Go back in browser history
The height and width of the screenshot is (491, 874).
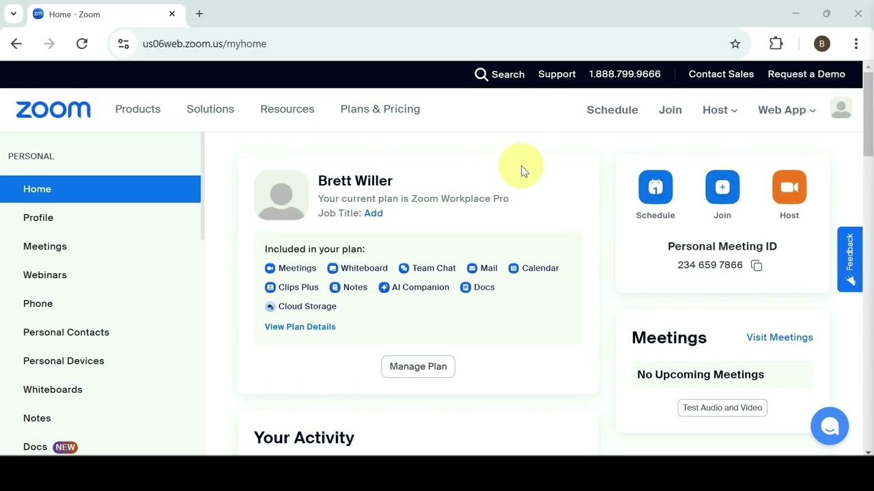[x=16, y=44]
